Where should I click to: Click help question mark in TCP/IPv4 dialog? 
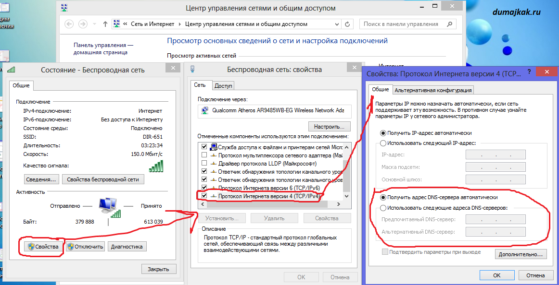528,71
